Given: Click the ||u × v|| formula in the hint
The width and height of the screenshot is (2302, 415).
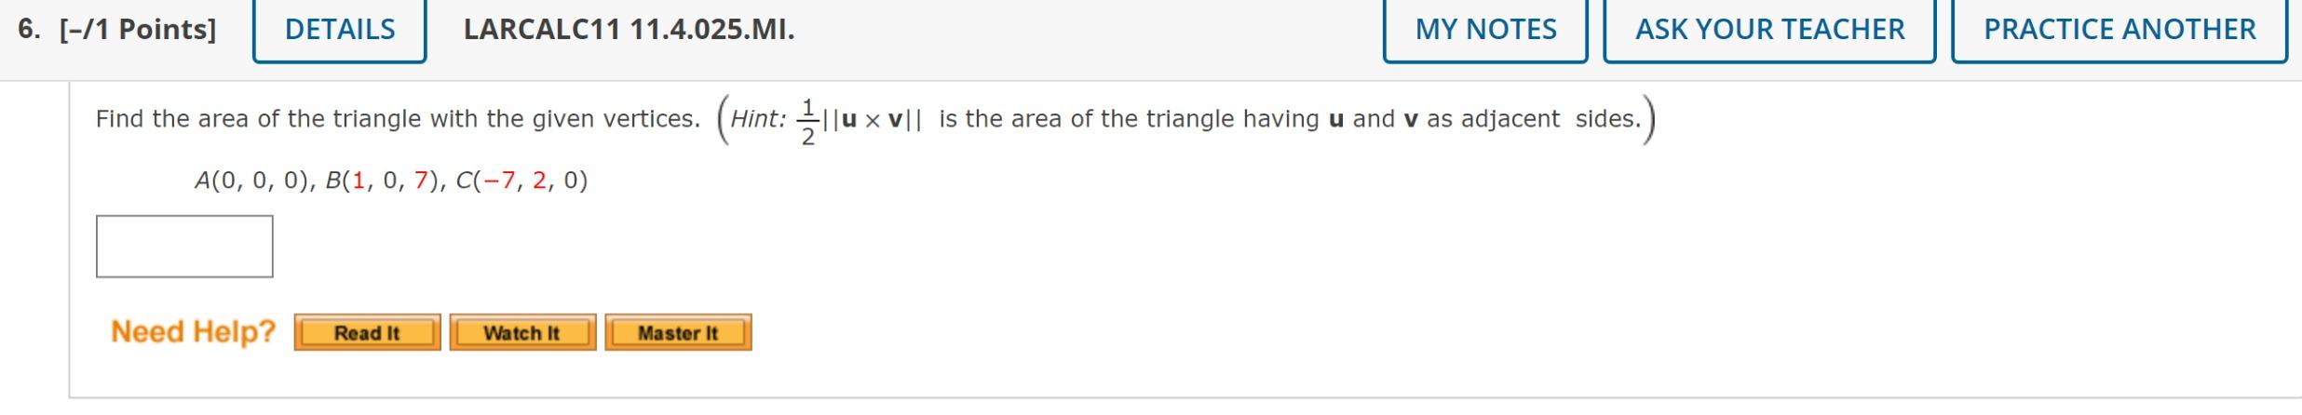Looking at the screenshot, I should 872,119.
